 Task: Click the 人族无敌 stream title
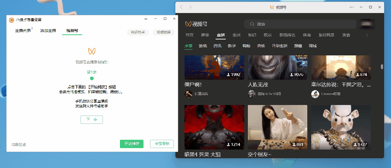pyautogui.click(x=258, y=85)
